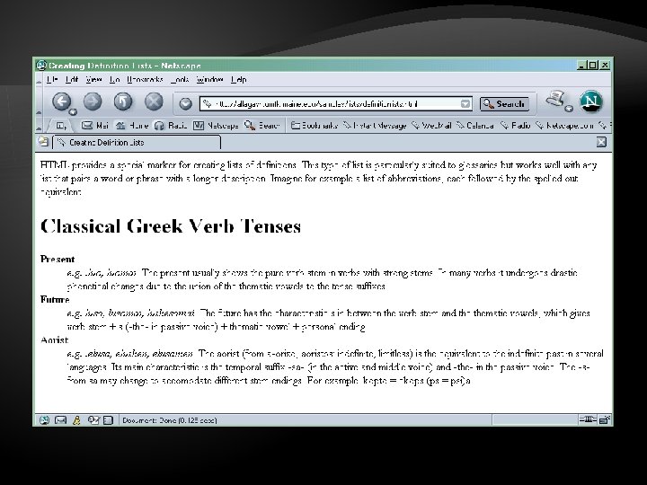The image size is (647, 485).
Task: Click the Forward navigation button
Action: (x=93, y=101)
